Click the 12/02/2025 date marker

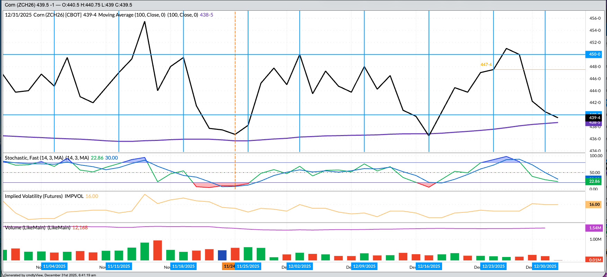point(300,266)
